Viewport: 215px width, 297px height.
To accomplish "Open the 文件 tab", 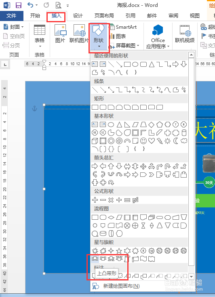I will (11, 16).
